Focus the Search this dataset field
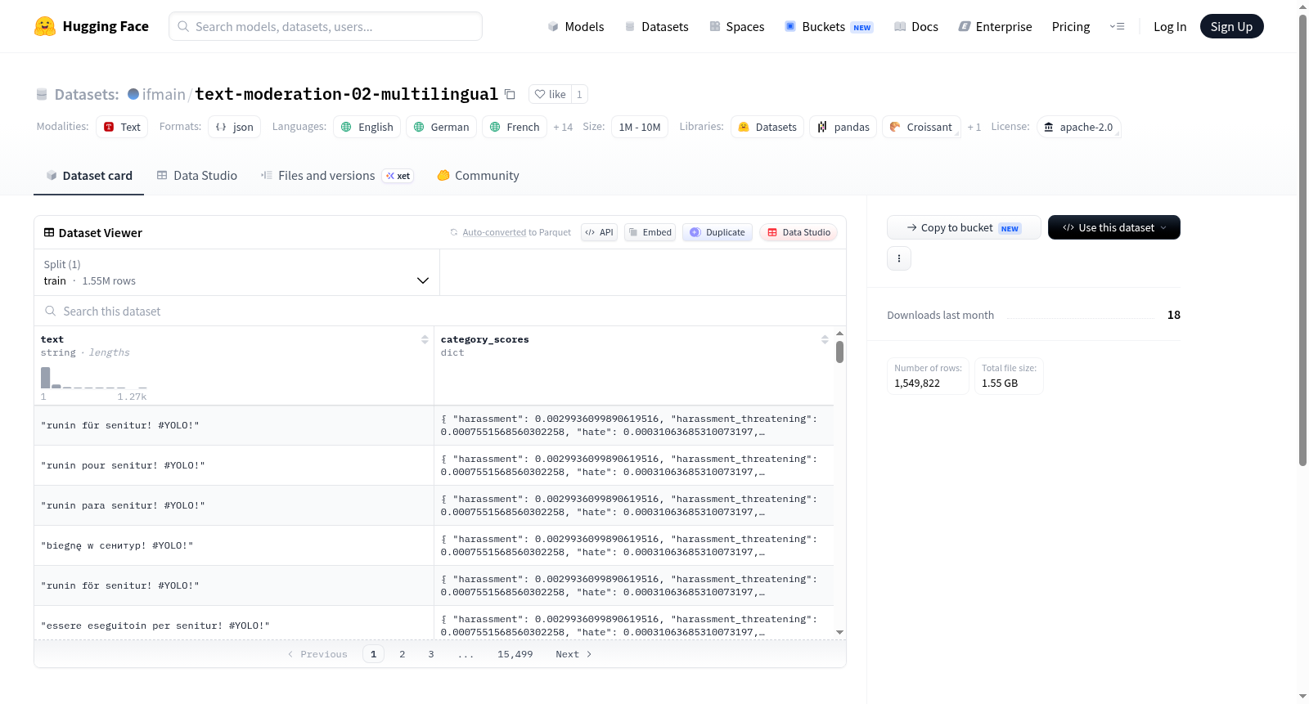The width and height of the screenshot is (1309, 704). [440, 311]
